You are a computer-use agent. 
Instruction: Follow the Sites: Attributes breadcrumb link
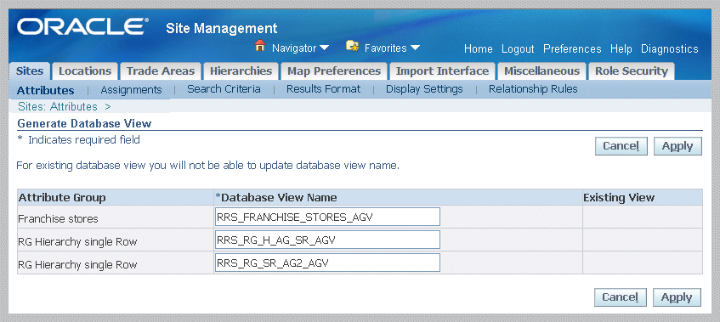pos(58,107)
